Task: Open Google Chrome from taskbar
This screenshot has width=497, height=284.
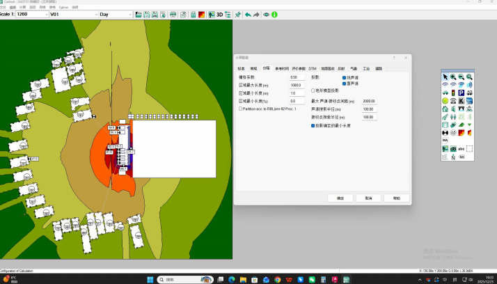Action: [277, 280]
